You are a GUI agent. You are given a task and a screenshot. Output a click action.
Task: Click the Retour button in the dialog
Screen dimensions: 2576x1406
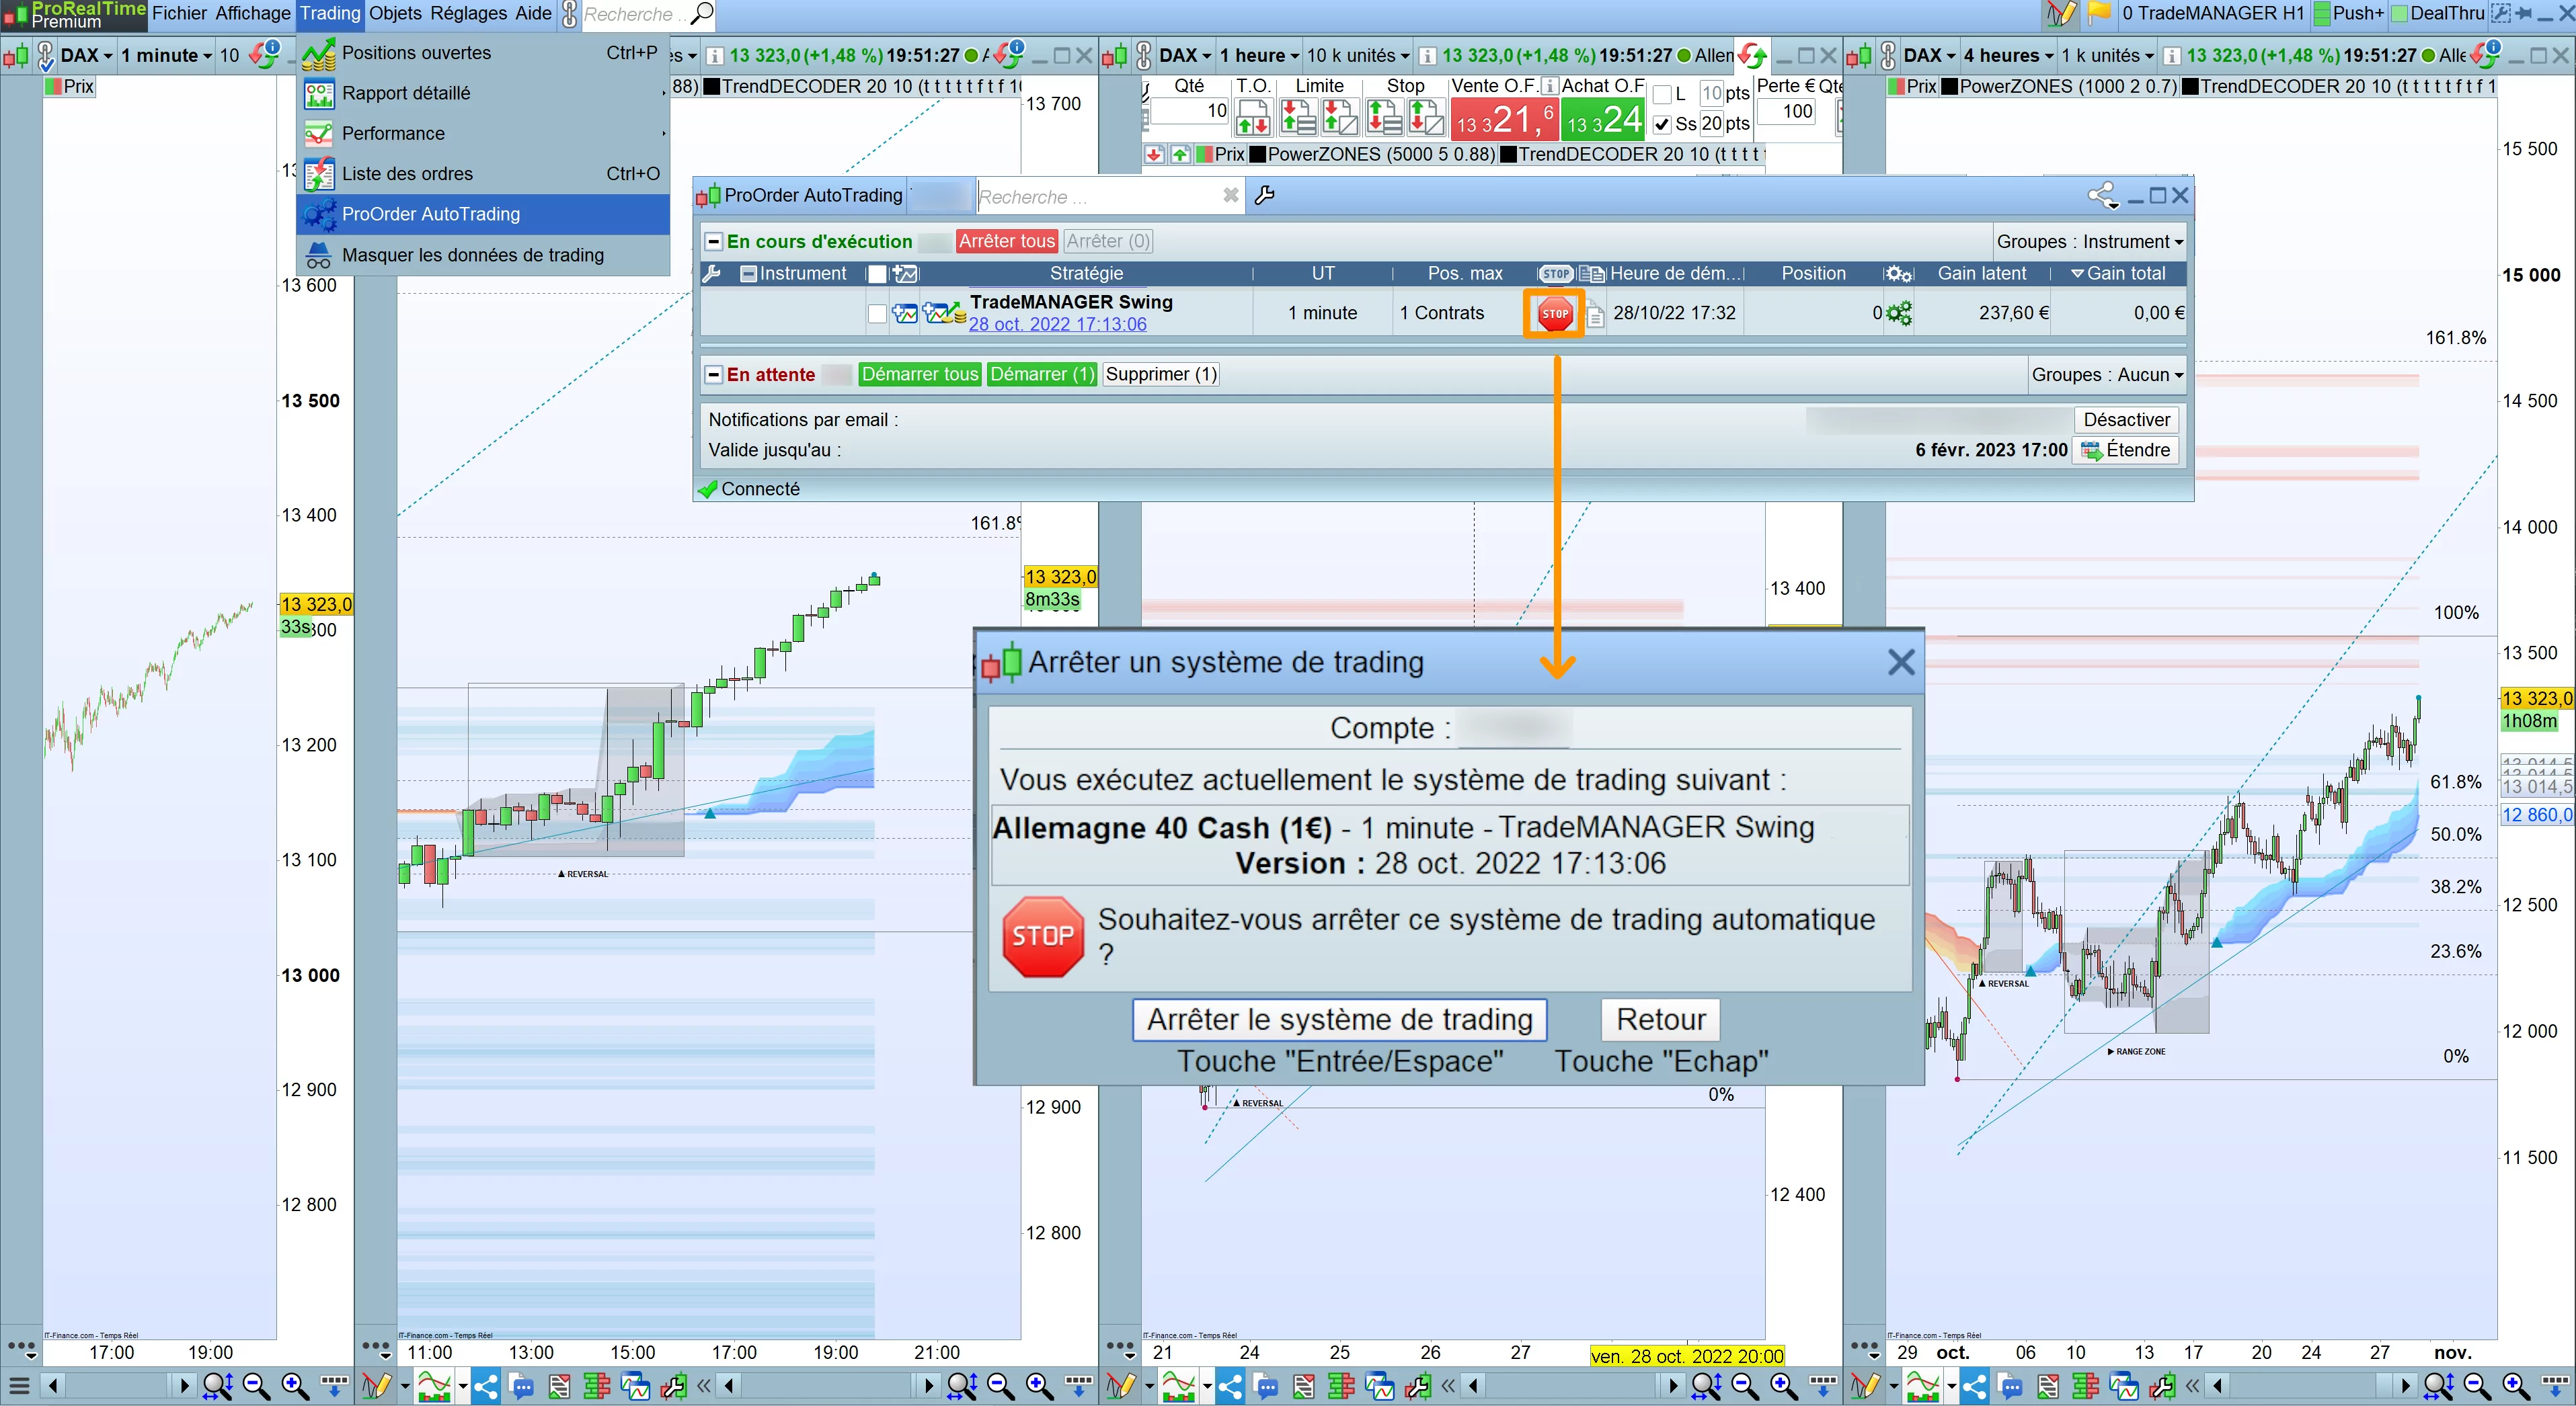1661,1020
